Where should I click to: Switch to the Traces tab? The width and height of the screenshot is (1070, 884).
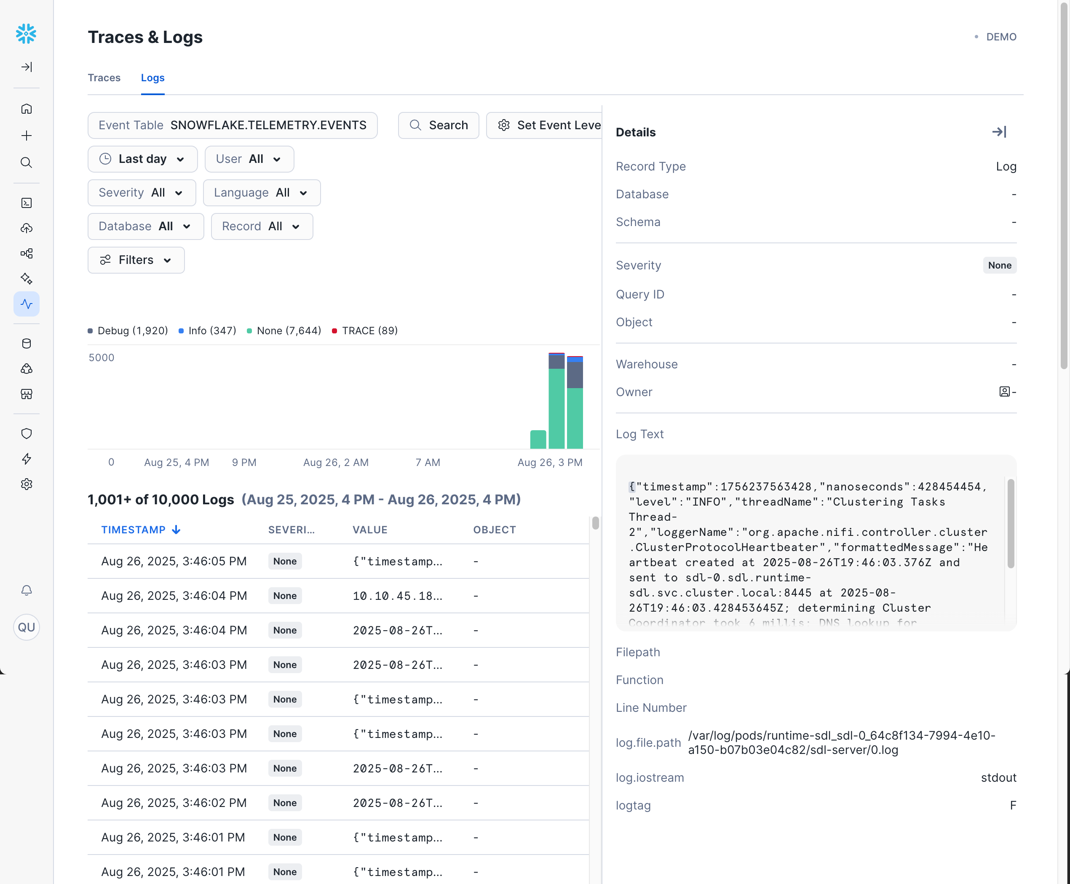click(104, 77)
